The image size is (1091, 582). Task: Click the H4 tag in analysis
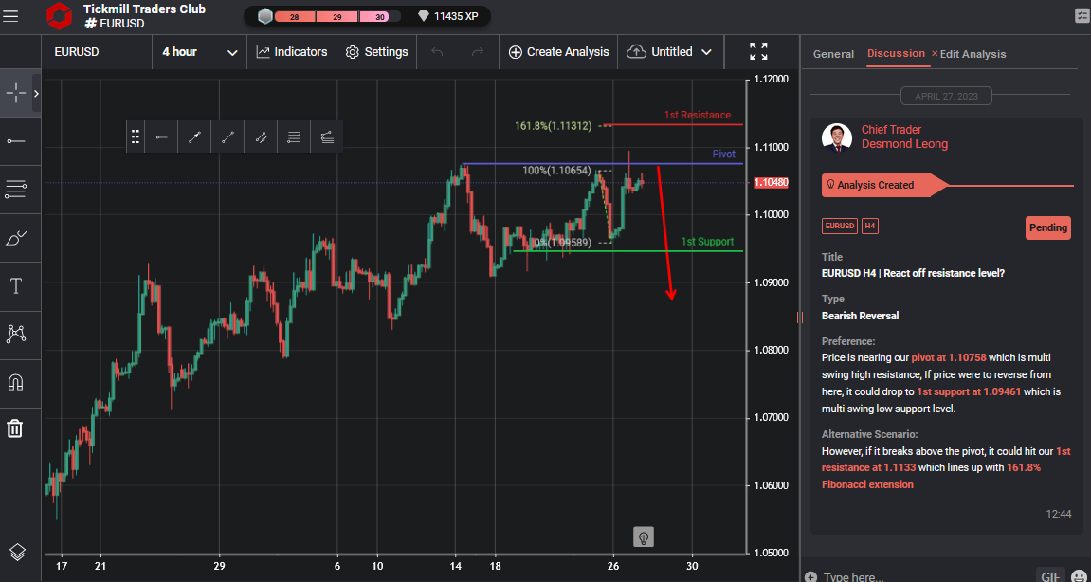870,227
